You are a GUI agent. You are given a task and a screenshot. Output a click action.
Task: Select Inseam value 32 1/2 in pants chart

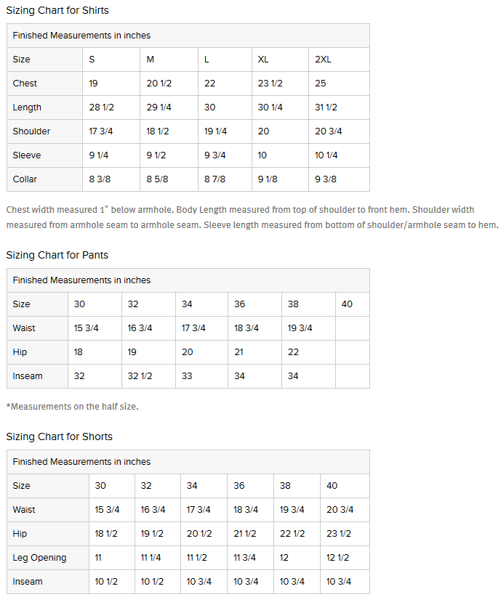(x=140, y=376)
